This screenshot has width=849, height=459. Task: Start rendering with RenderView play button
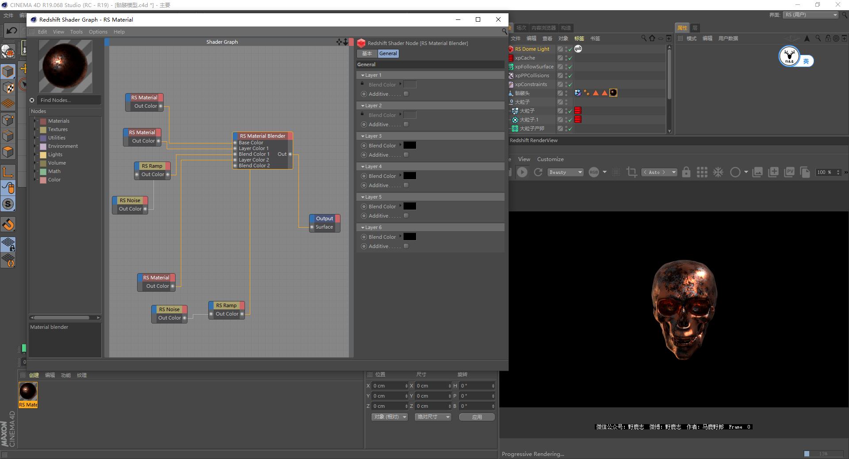coord(522,172)
